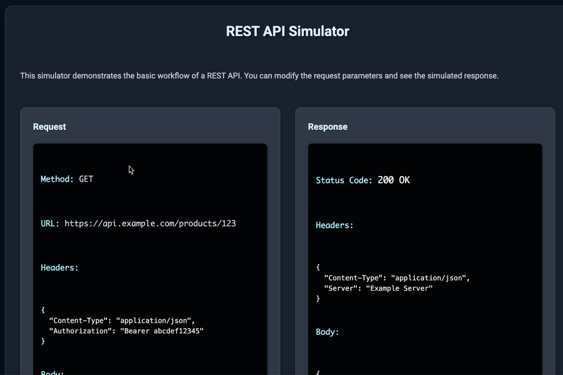Click the Body label in Response panel

pyautogui.click(x=327, y=332)
